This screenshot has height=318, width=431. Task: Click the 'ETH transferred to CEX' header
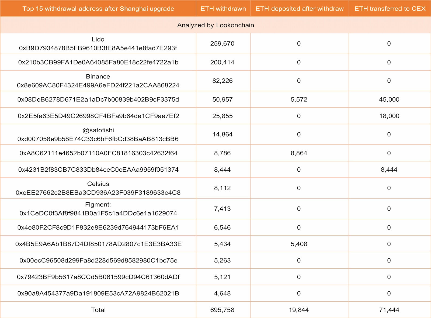[390, 9]
